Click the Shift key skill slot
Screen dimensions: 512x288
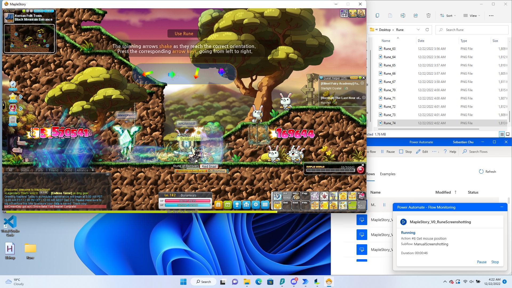click(x=277, y=196)
